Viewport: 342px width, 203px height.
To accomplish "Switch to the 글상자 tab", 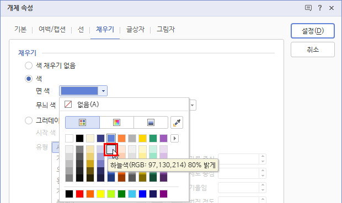I will click(x=135, y=29).
